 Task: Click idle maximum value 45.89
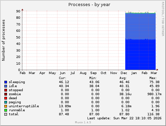point(155,86)
